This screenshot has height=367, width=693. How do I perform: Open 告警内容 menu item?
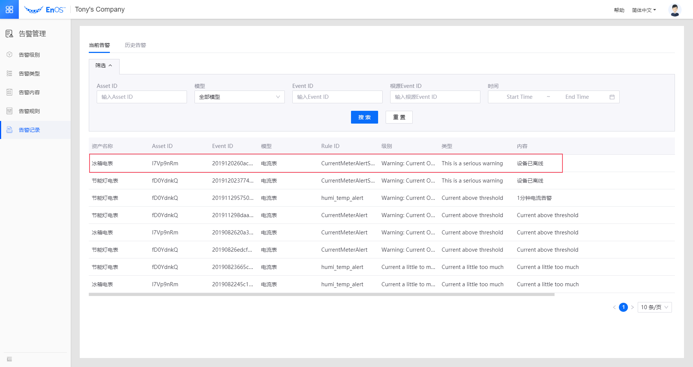35,92
